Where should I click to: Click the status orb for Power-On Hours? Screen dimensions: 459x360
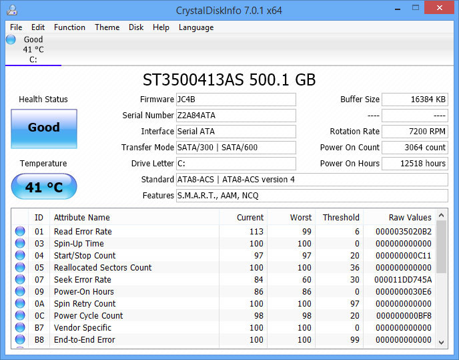coord(20,291)
